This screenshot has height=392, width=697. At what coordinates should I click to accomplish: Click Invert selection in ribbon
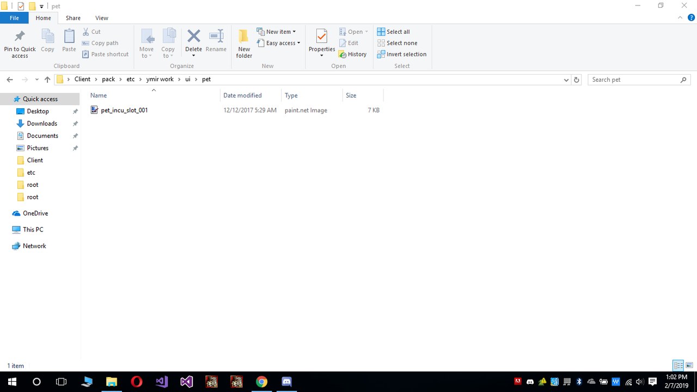[402, 54]
